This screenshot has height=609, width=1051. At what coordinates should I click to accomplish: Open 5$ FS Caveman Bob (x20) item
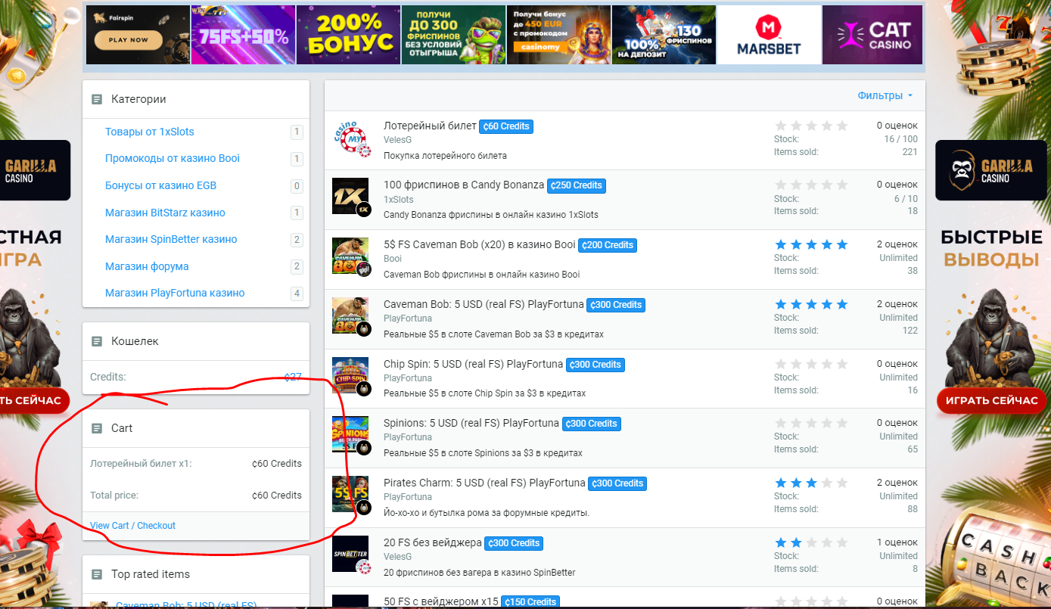[479, 244]
